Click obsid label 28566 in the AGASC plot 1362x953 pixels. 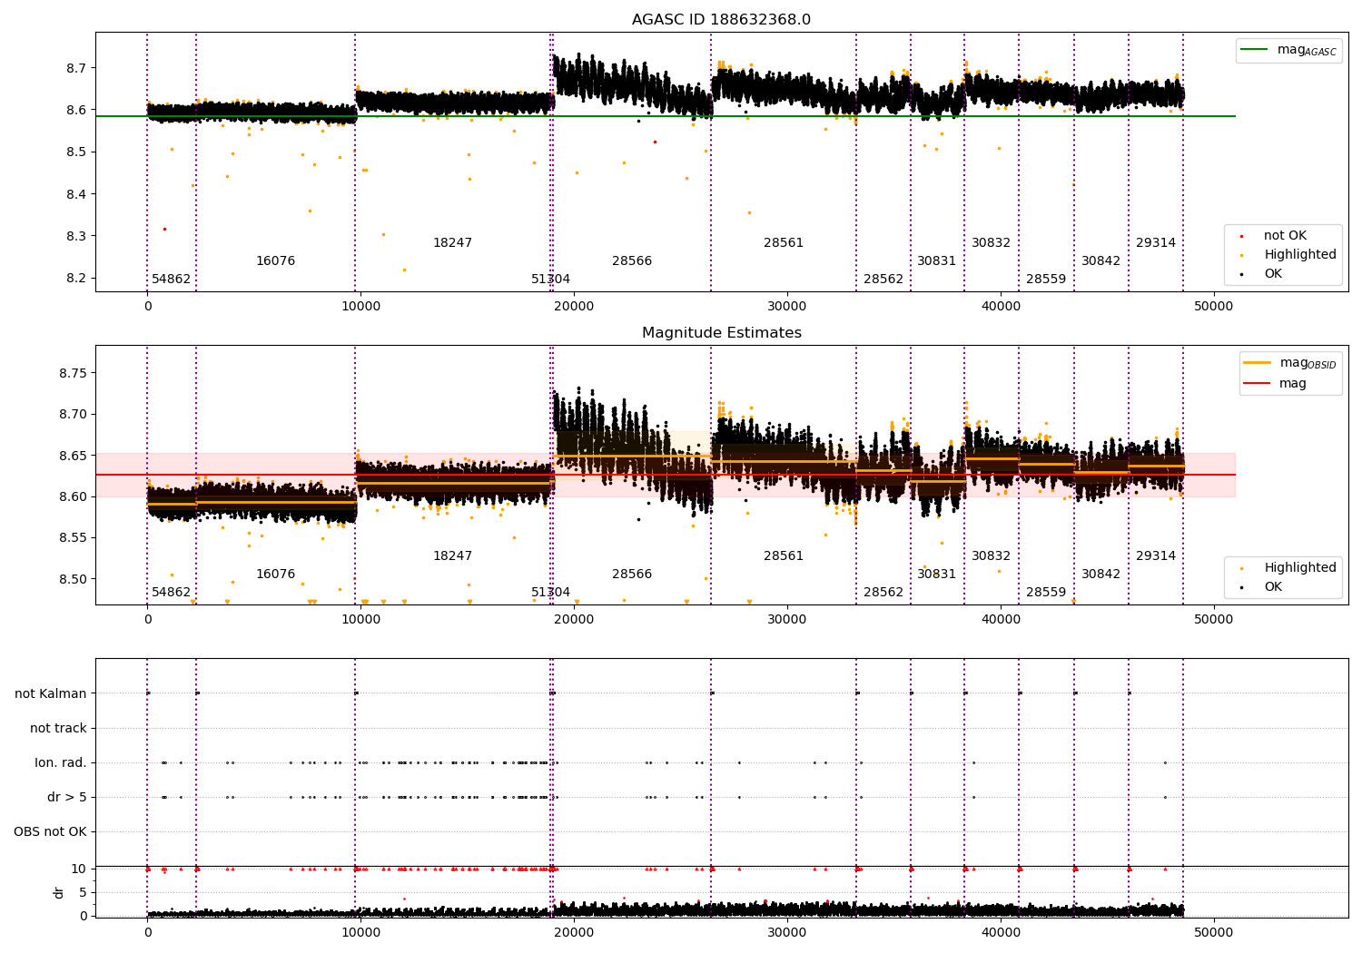tap(632, 261)
